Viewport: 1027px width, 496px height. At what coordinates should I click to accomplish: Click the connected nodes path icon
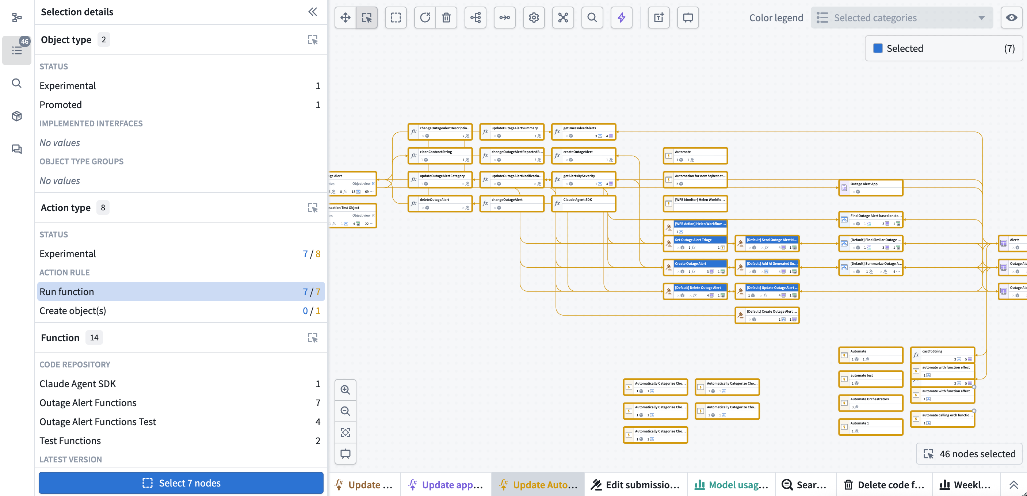click(x=504, y=18)
